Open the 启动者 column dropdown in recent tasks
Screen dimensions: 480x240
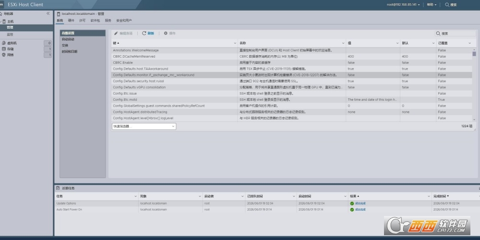(x=242, y=196)
